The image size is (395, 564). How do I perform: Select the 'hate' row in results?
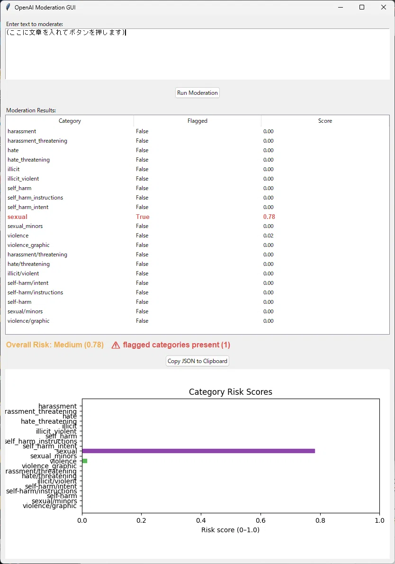tap(197, 150)
